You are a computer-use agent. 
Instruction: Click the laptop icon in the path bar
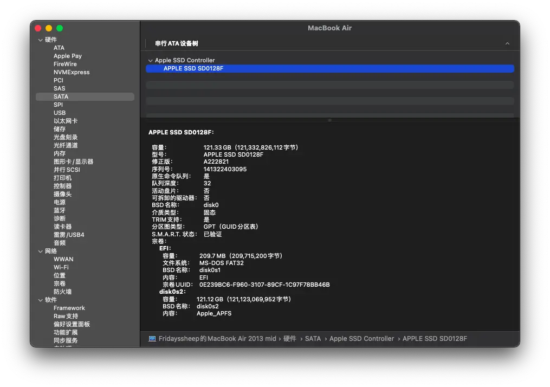point(152,339)
